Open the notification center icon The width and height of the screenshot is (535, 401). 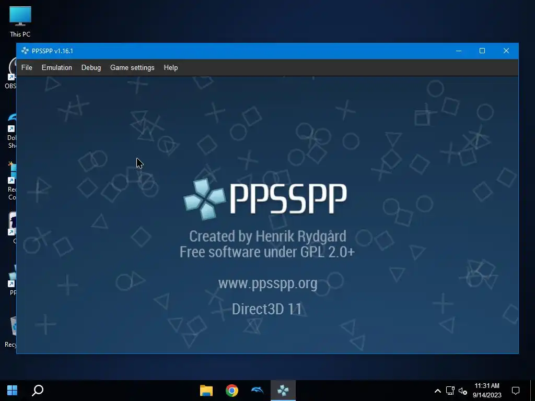(516, 391)
